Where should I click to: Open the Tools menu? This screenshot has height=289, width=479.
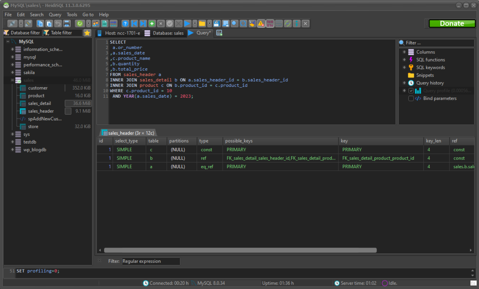(x=72, y=15)
